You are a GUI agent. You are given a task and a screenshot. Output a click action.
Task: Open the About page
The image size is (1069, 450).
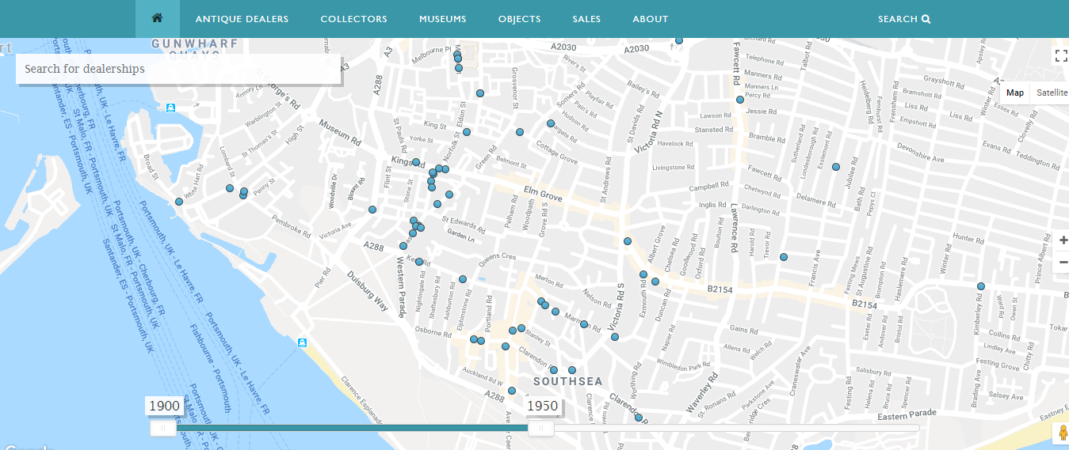pyautogui.click(x=650, y=19)
